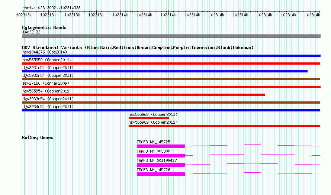331x195 pixels.
Task: Select the blue dgv3934n54 gain bar
Action: [x=171, y=110]
